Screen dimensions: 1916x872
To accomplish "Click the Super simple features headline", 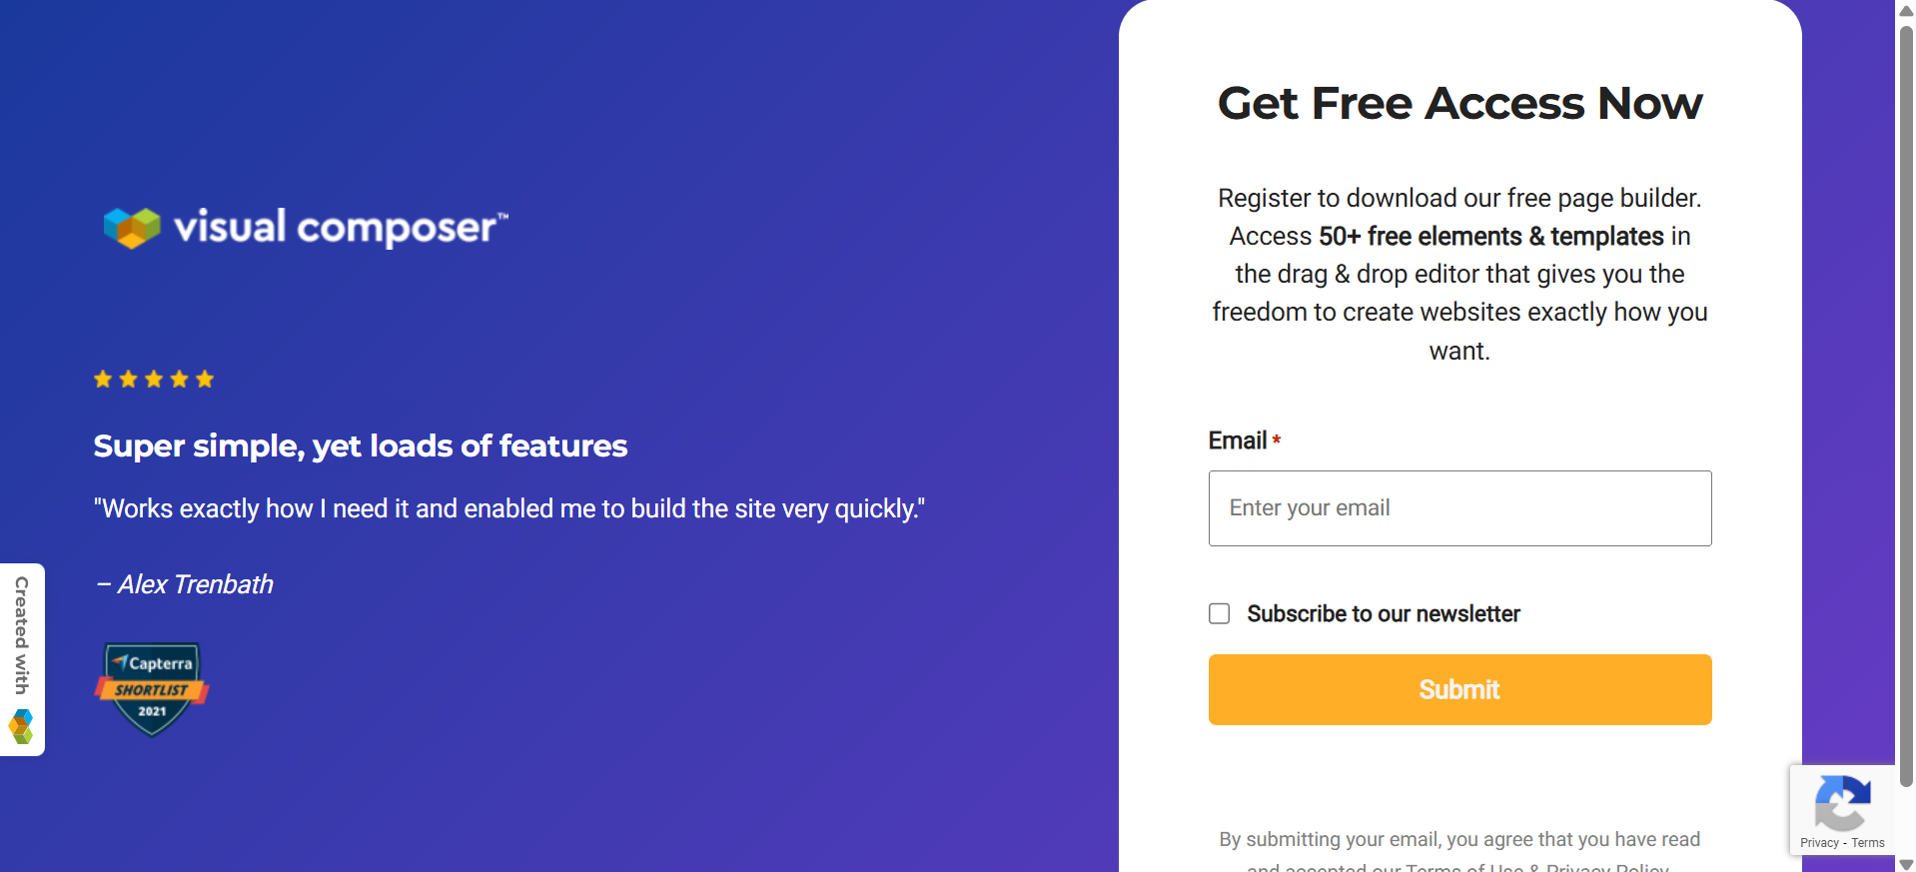I will (361, 446).
